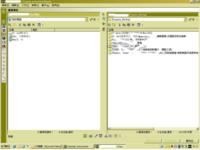Viewport: 200px width, 150px height.
Task: Click the view mode icon in the left pane toolbar
Action: point(39,25)
